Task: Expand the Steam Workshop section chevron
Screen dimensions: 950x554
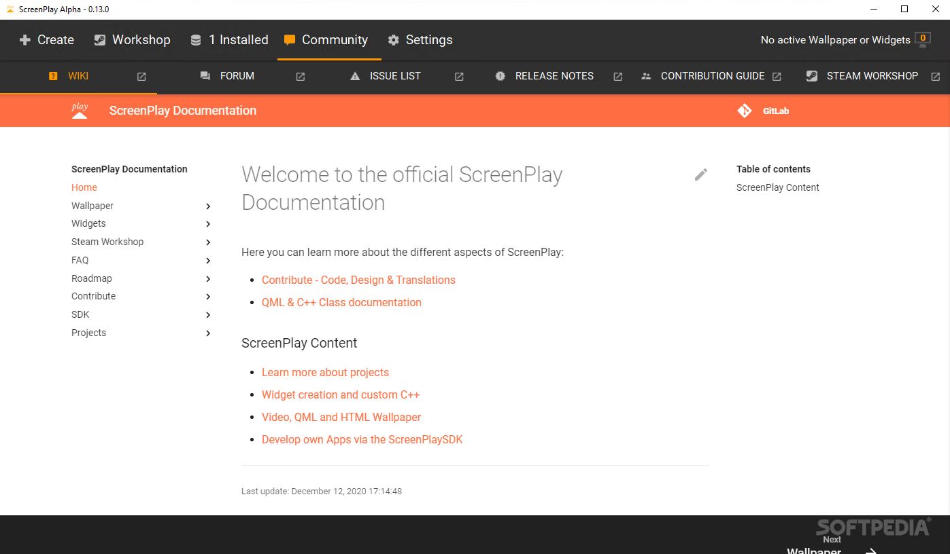Action: tap(208, 242)
